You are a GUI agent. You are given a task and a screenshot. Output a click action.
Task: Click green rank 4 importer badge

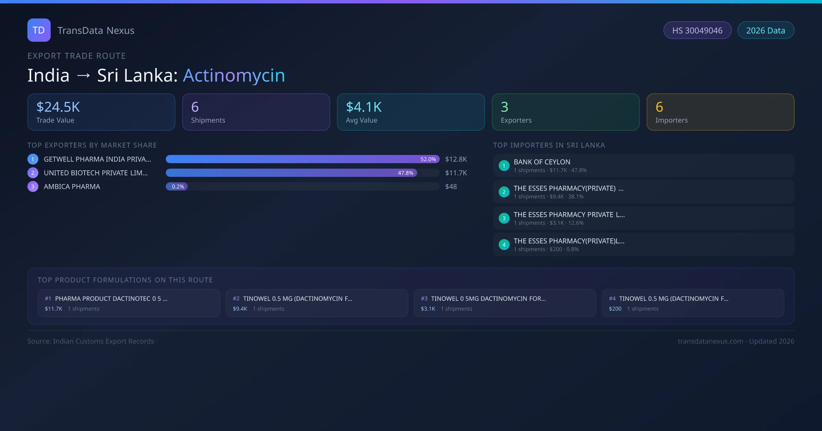pos(504,245)
